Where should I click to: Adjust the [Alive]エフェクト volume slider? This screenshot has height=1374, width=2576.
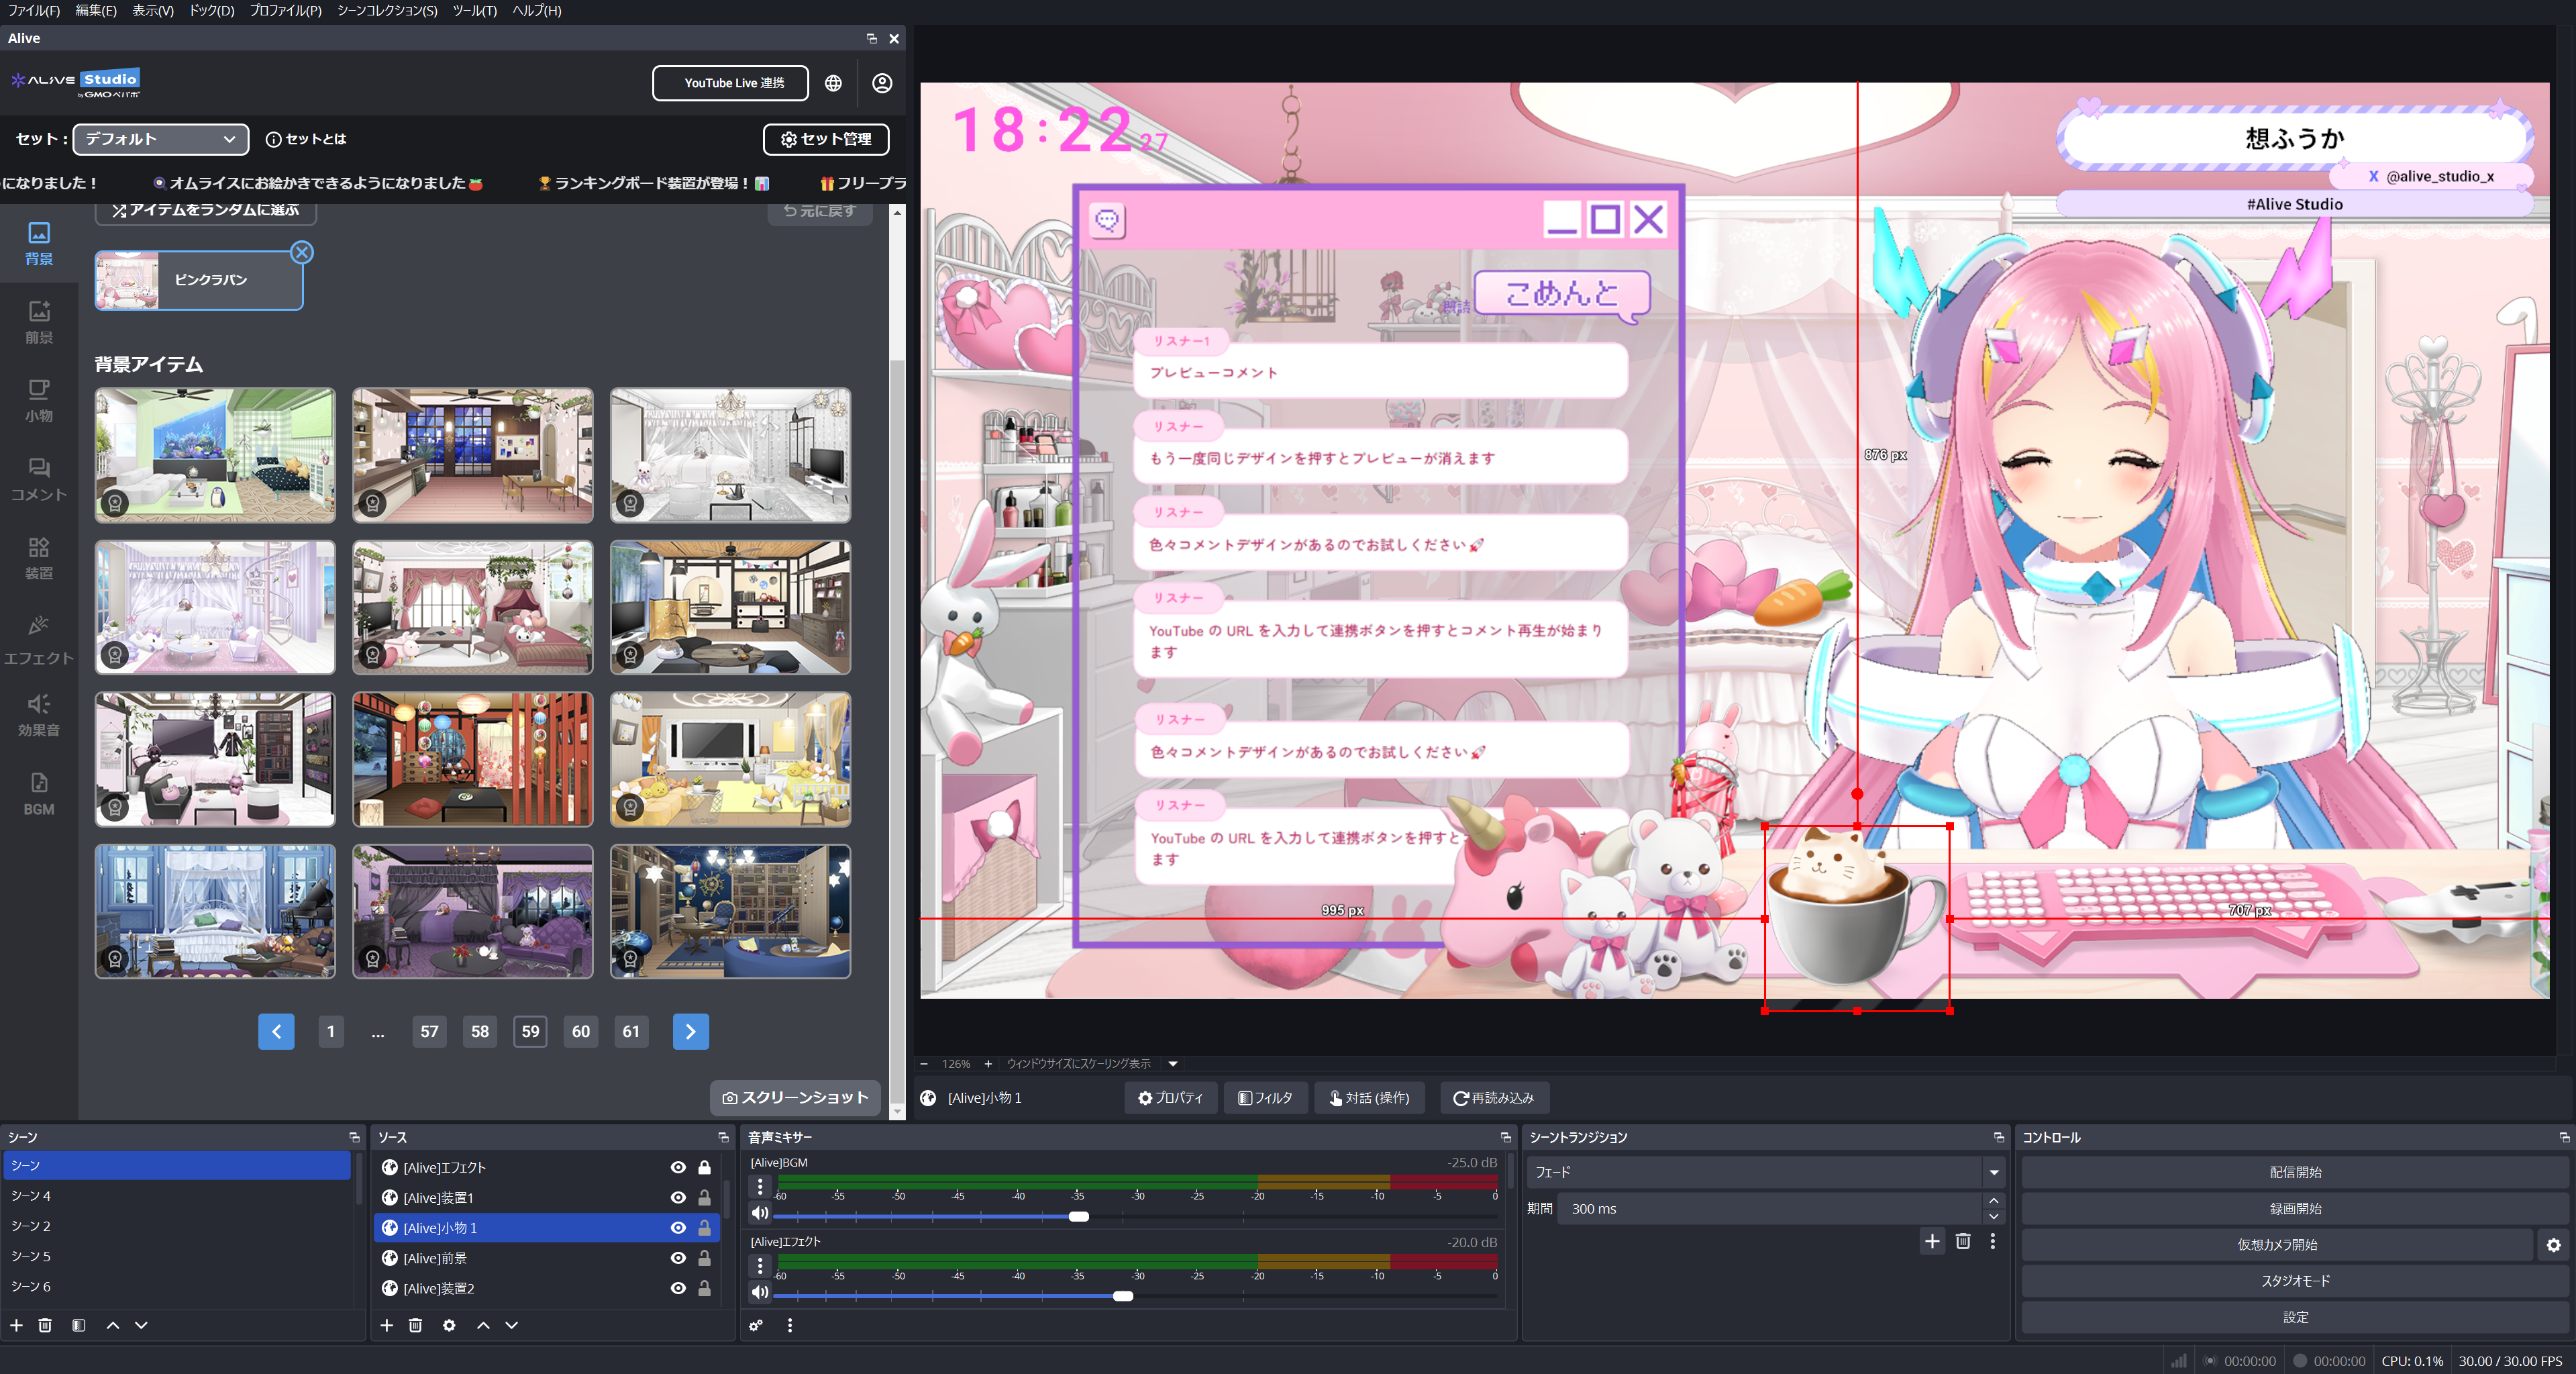point(1122,1296)
